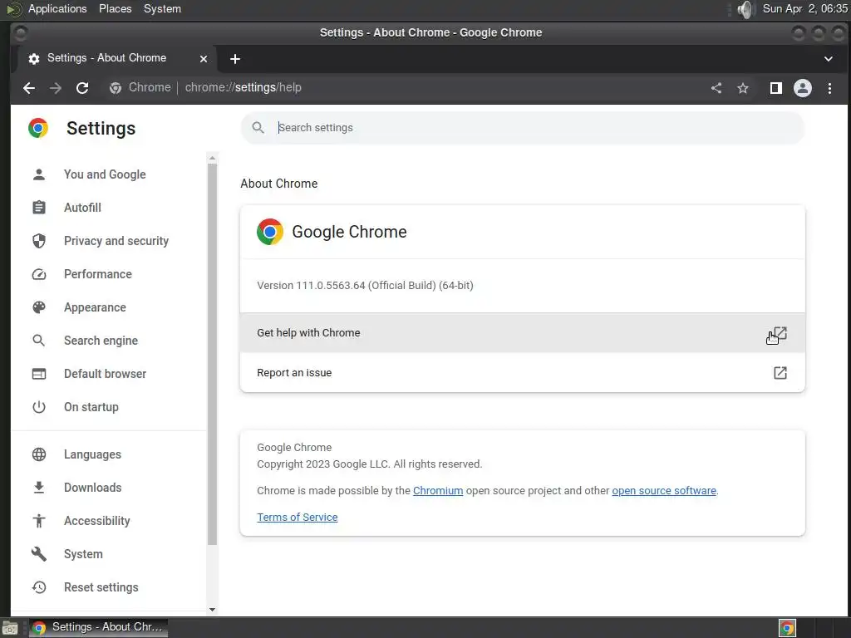Screen dimensions: 851x638
Task: Bookmark this tab with the star icon
Action: click(743, 88)
